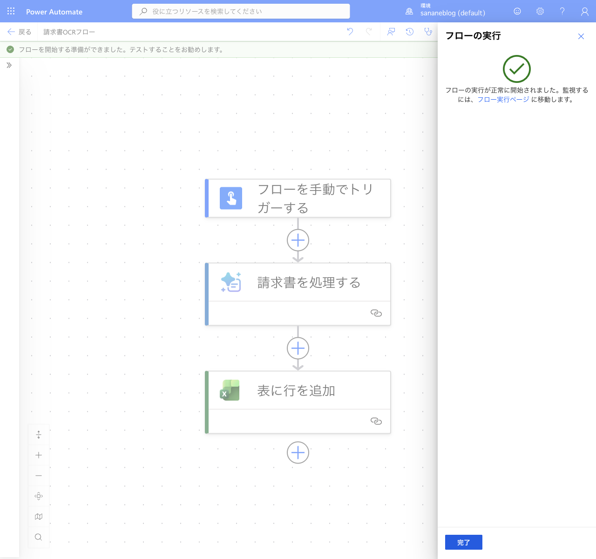Open the version history clock icon
The height and width of the screenshot is (559, 596).
pyautogui.click(x=410, y=32)
